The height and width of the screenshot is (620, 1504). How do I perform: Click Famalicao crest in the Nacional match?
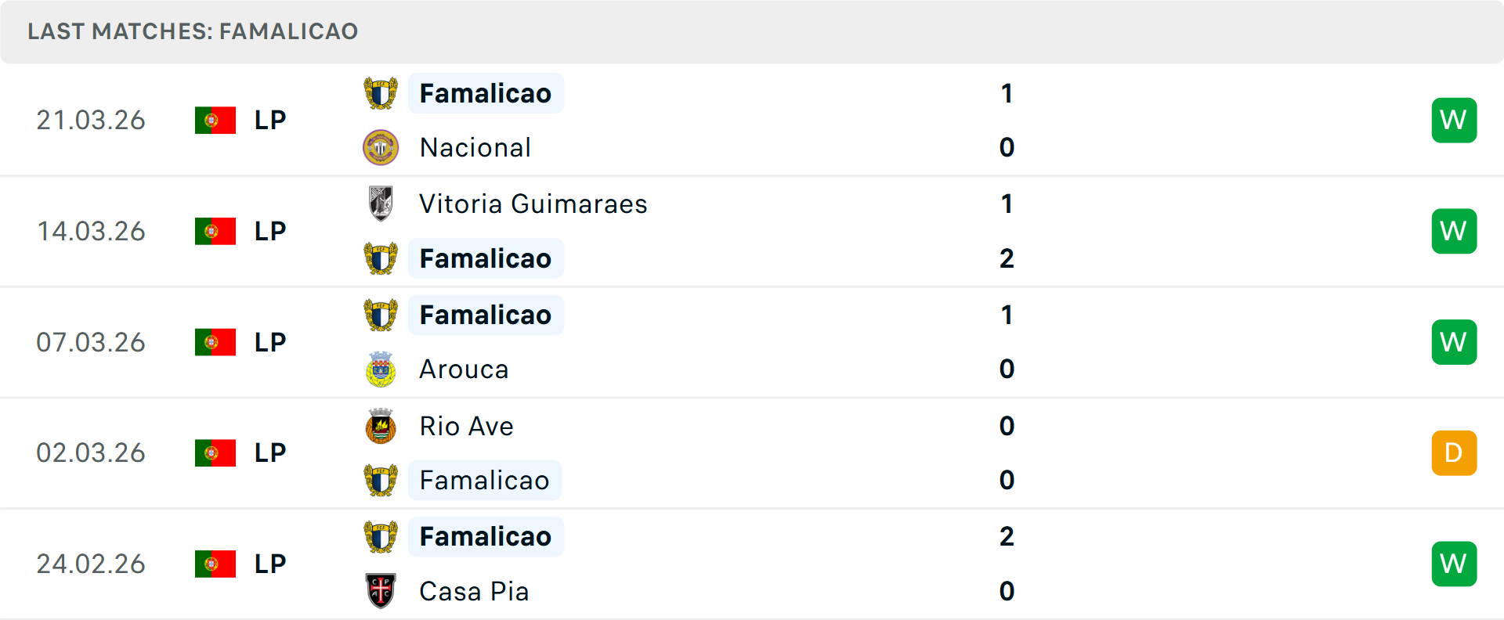381,93
